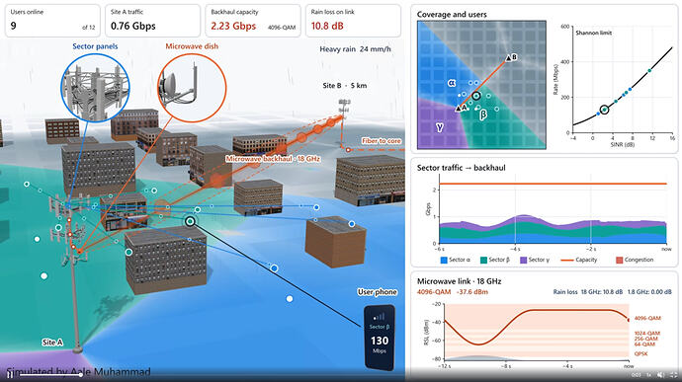Viewport: 682px width, 382px height.
Task: Click the 1024-QAM threshold label
Action: (646, 334)
